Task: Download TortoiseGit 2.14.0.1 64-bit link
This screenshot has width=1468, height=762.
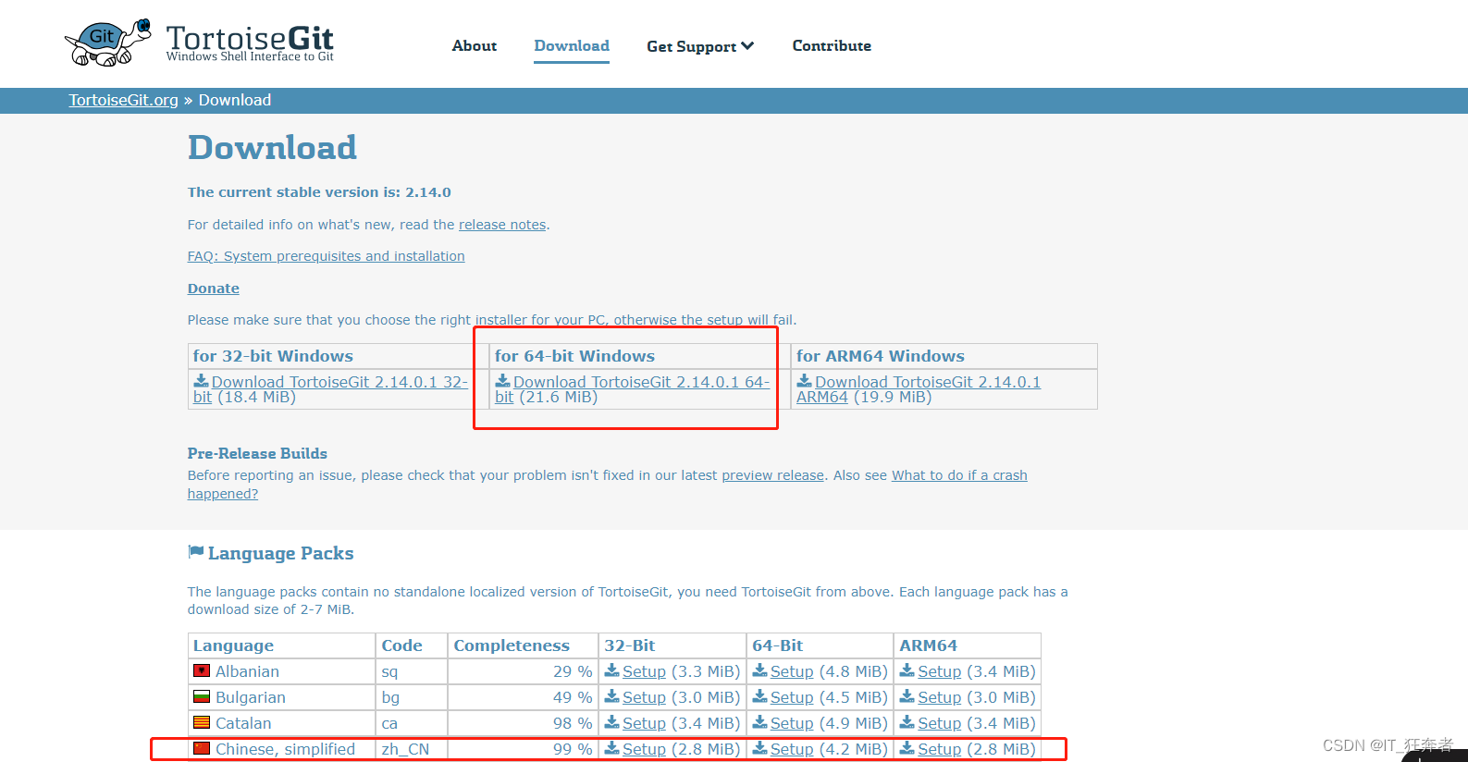Action: [x=641, y=382]
